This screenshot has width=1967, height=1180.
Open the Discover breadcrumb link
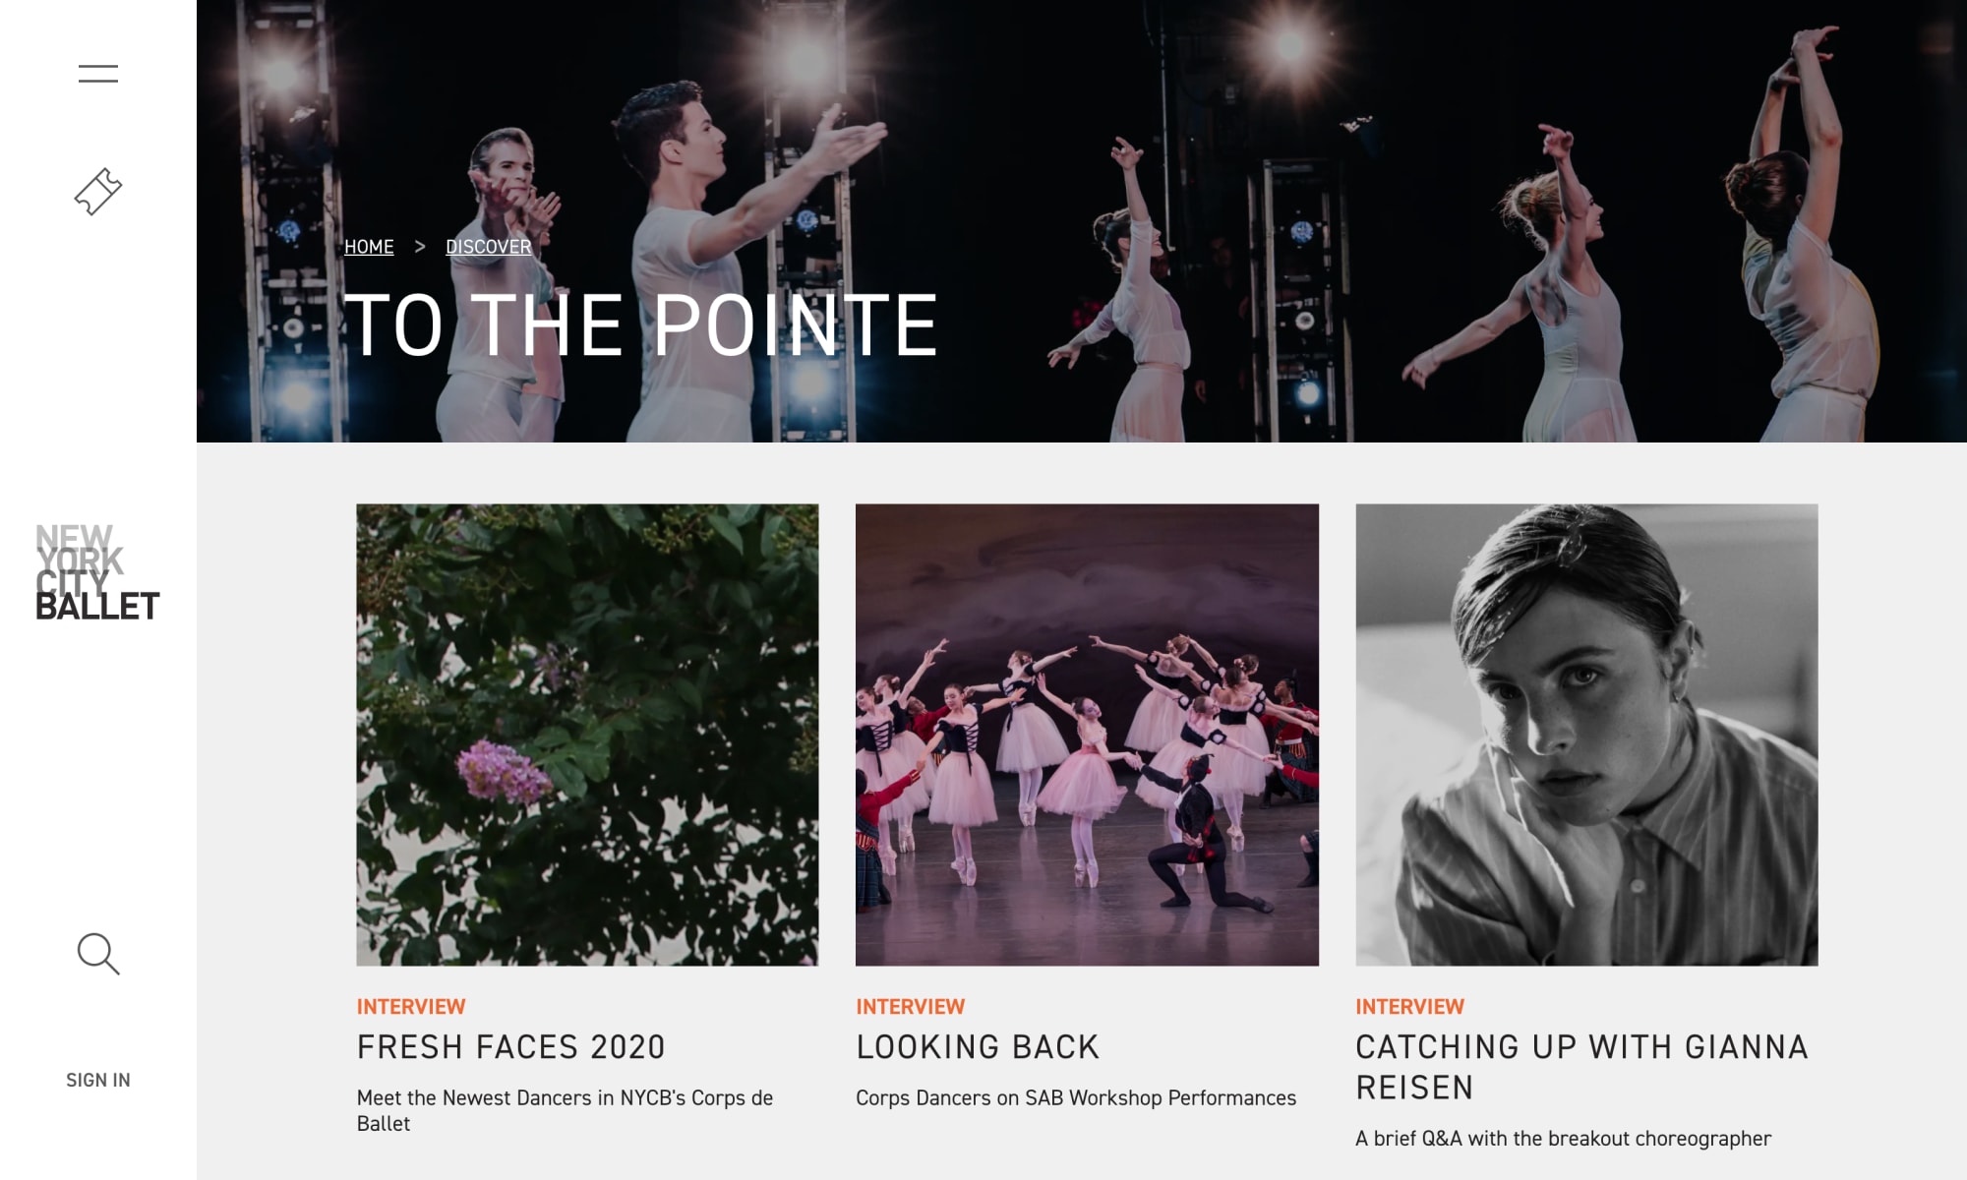(x=488, y=247)
